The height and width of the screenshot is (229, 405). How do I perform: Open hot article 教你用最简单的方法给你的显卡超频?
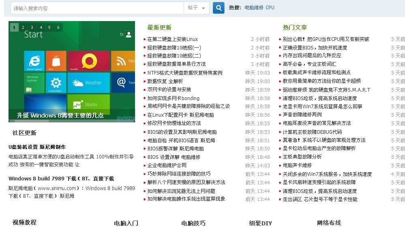point(321,81)
